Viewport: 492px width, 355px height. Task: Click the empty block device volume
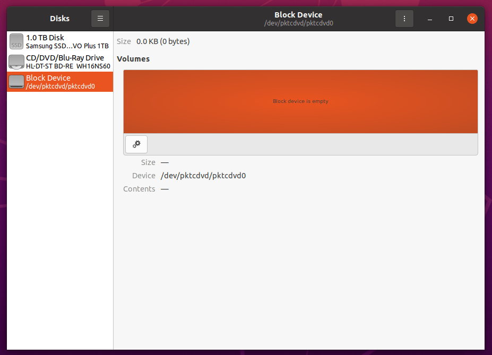click(x=300, y=101)
